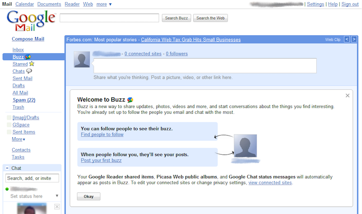The width and height of the screenshot is (362, 214).
Task: Open the Buzz link in sidebar
Action: (18, 57)
